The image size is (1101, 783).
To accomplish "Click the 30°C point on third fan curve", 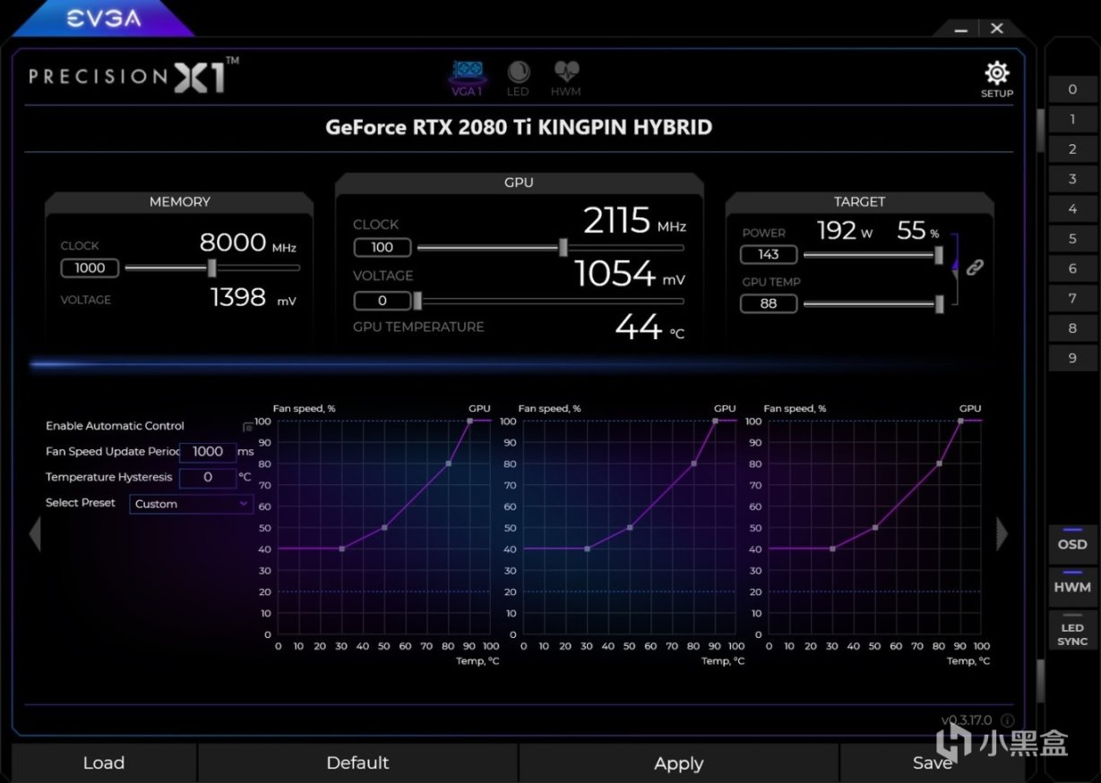I will coord(832,549).
